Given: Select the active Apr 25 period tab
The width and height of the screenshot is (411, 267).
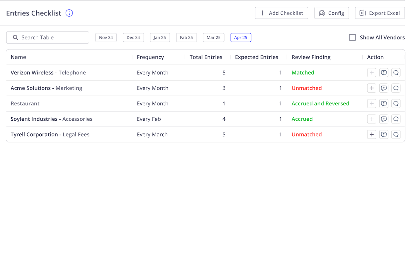Looking at the screenshot, I should coord(241,37).
